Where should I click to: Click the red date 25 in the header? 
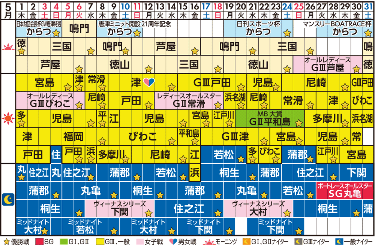(298, 7)
